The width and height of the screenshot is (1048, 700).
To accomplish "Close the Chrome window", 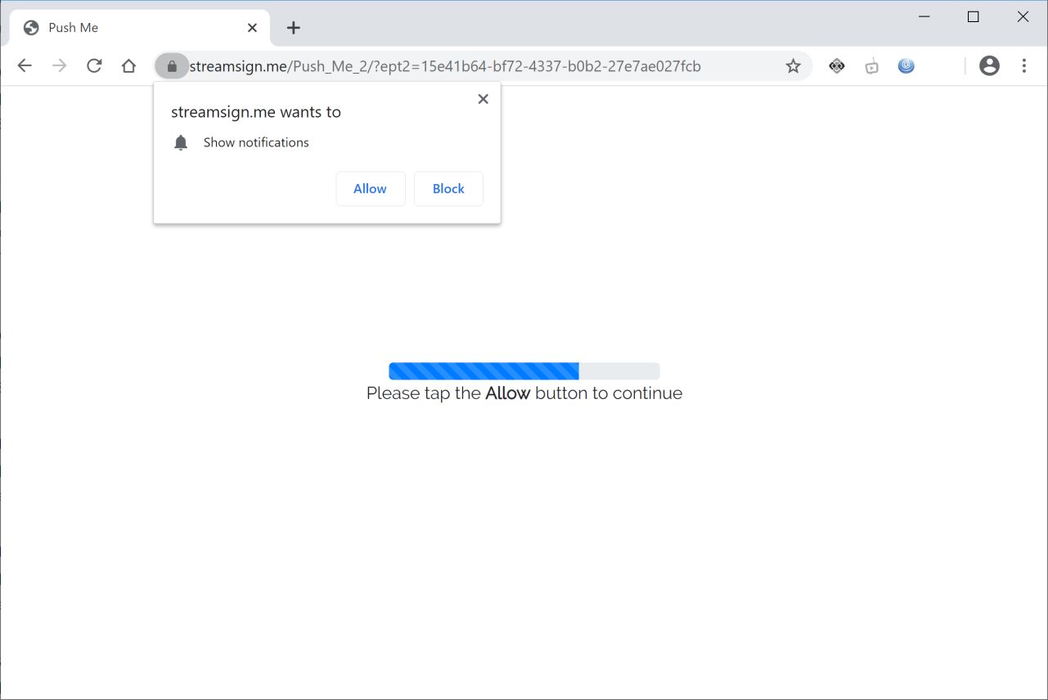I will click(x=1023, y=16).
